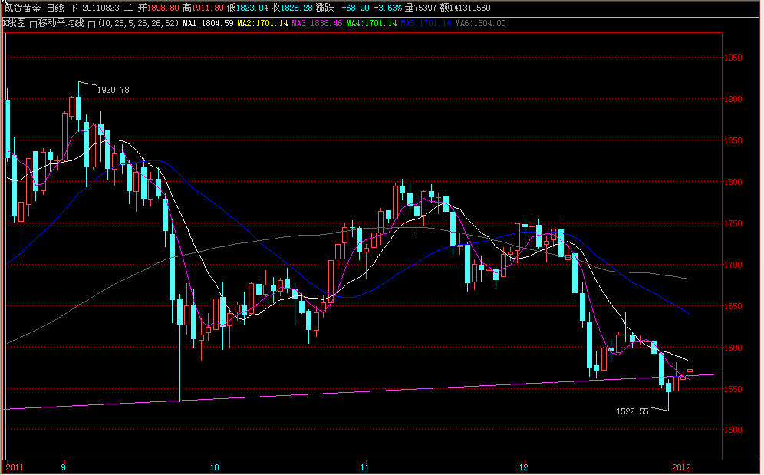This screenshot has height=475, width=764.
Task: Select the green MA4:1701.14 value
Action: 372,24
